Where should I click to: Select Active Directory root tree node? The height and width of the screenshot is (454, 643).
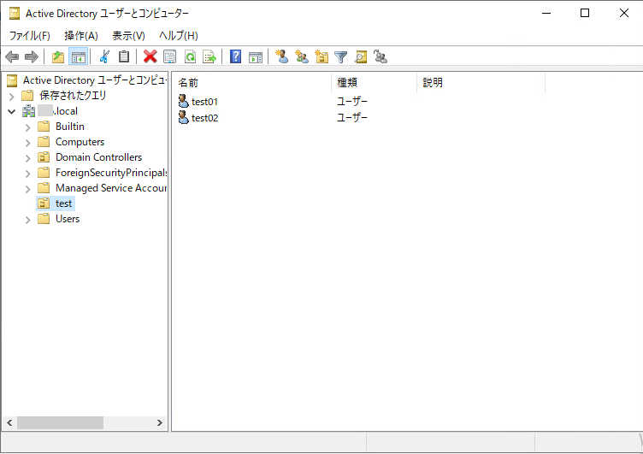(95, 80)
